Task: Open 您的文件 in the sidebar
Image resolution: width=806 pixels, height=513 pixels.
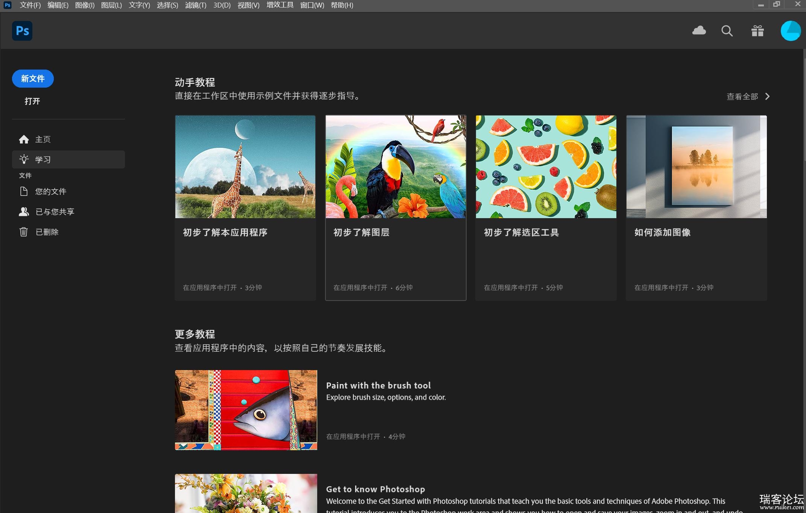Action: tap(68, 191)
